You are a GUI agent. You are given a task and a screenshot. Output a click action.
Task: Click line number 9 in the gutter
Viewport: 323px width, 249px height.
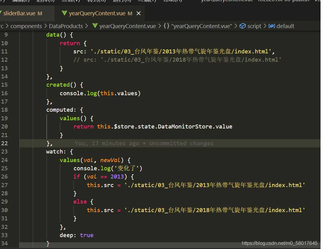6,35
